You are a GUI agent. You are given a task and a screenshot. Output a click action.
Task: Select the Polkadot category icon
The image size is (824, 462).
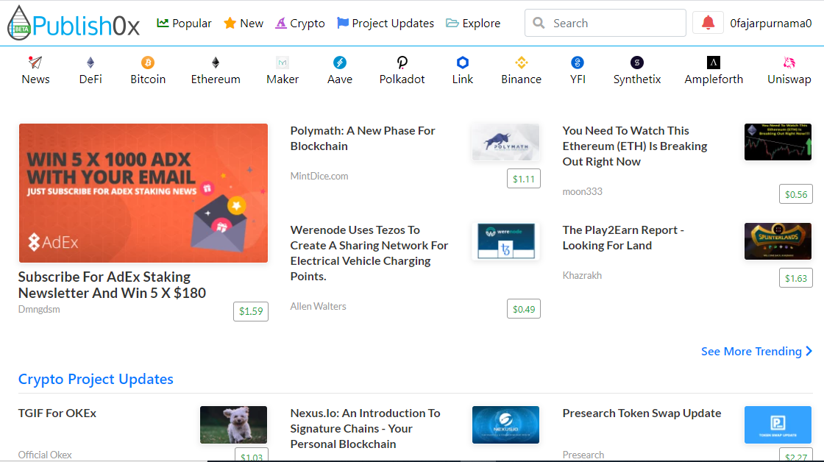coord(402,63)
